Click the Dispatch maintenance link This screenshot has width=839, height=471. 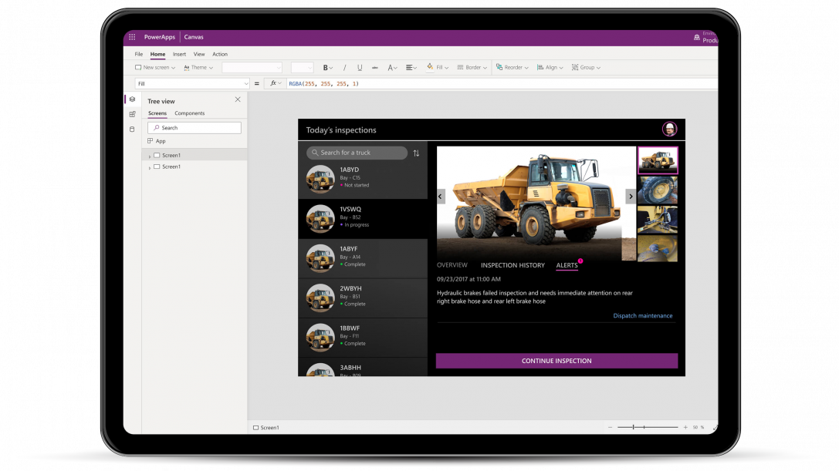[x=643, y=315]
